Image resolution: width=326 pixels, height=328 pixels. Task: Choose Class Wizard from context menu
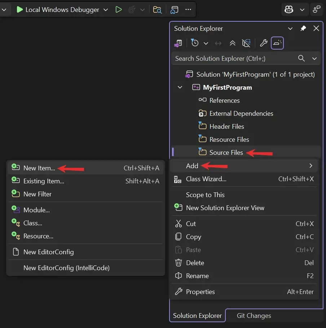click(x=244, y=179)
